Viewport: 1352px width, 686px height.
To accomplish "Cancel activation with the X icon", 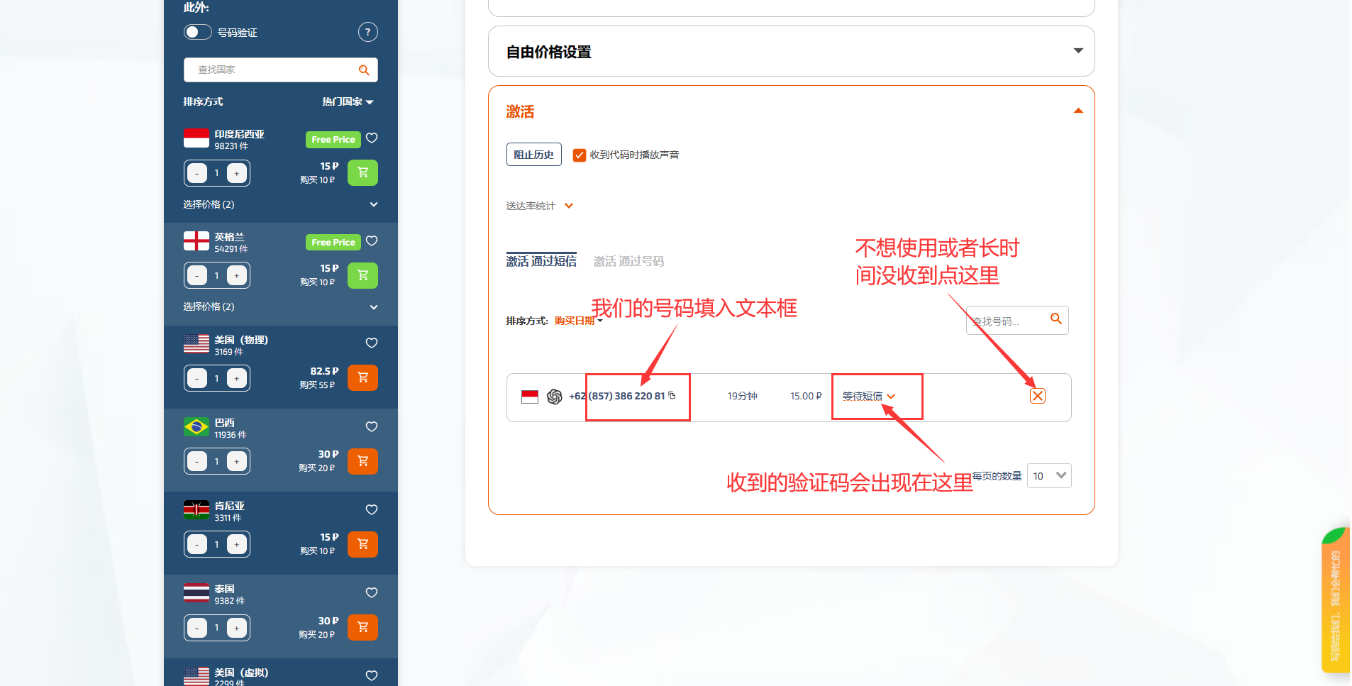I will 1038,396.
